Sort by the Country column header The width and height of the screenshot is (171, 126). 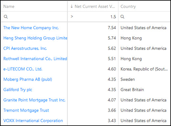pyautogui.click(x=128, y=7)
